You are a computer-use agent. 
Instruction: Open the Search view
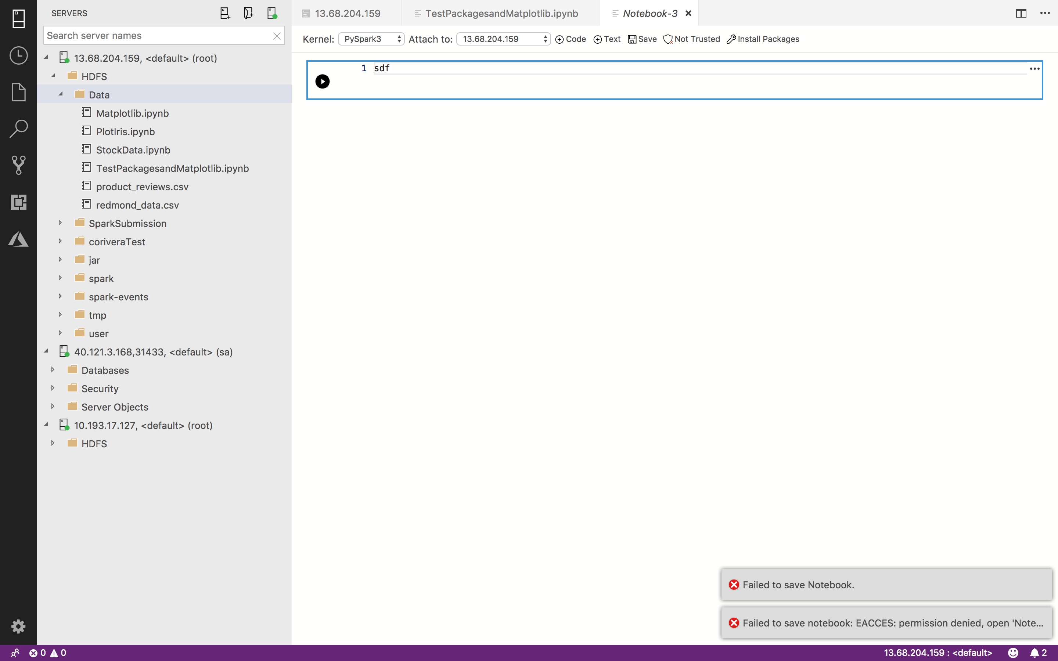click(18, 129)
